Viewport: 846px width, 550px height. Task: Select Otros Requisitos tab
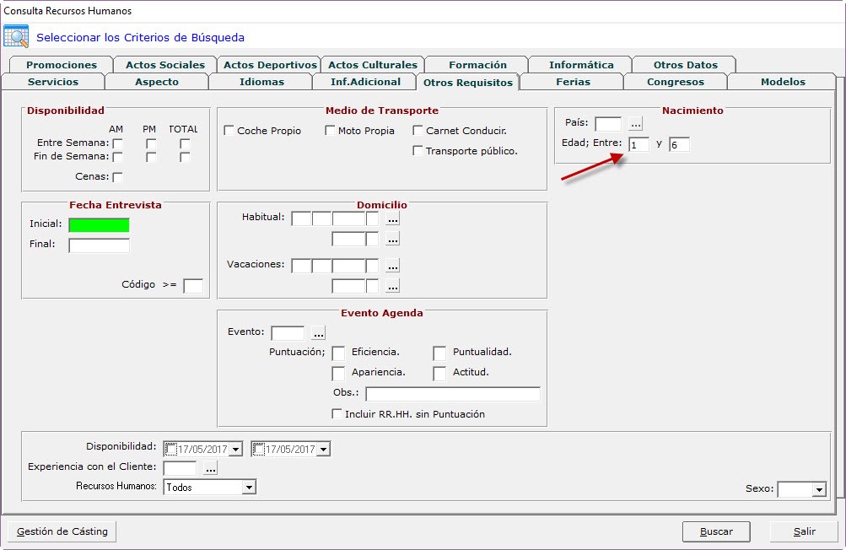tap(468, 83)
